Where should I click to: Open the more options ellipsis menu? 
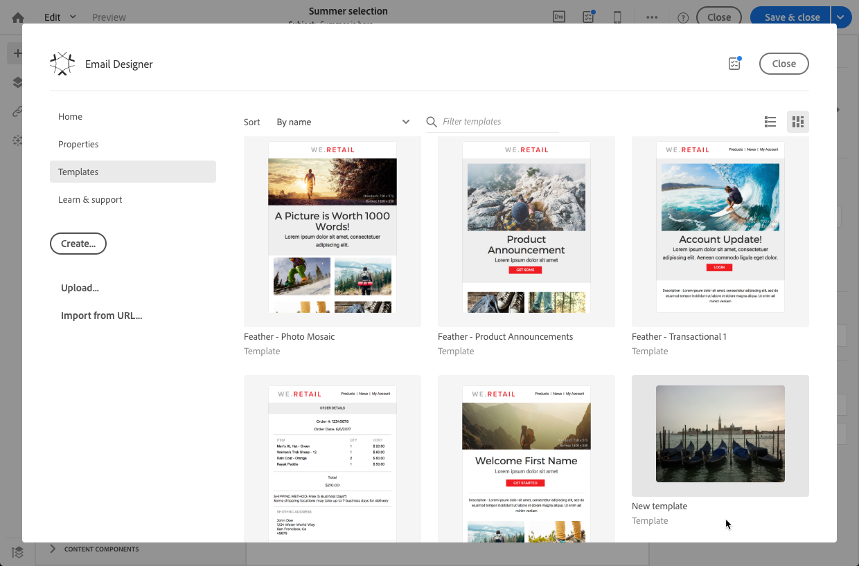(652, 17)
